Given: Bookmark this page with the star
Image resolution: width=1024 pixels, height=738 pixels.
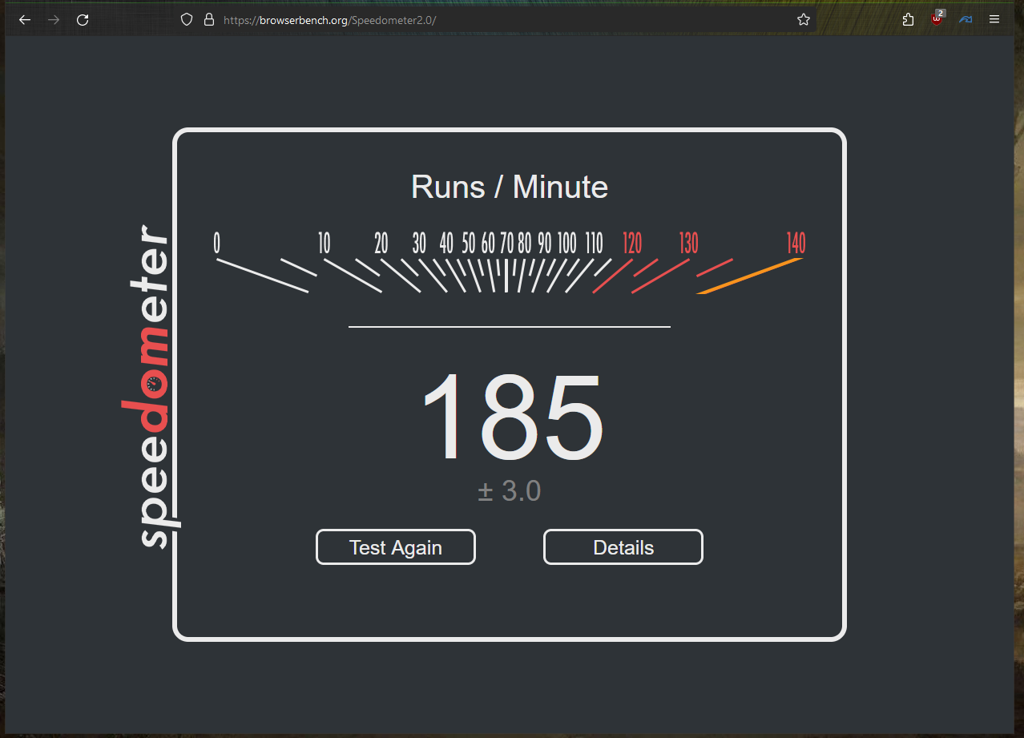Looking at the screenshot, I should (804, 20).
